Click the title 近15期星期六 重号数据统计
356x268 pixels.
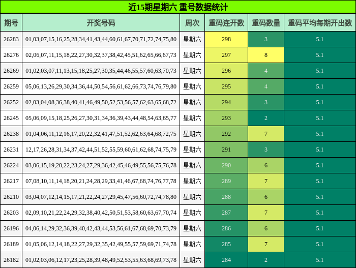(x=178, y=7)
